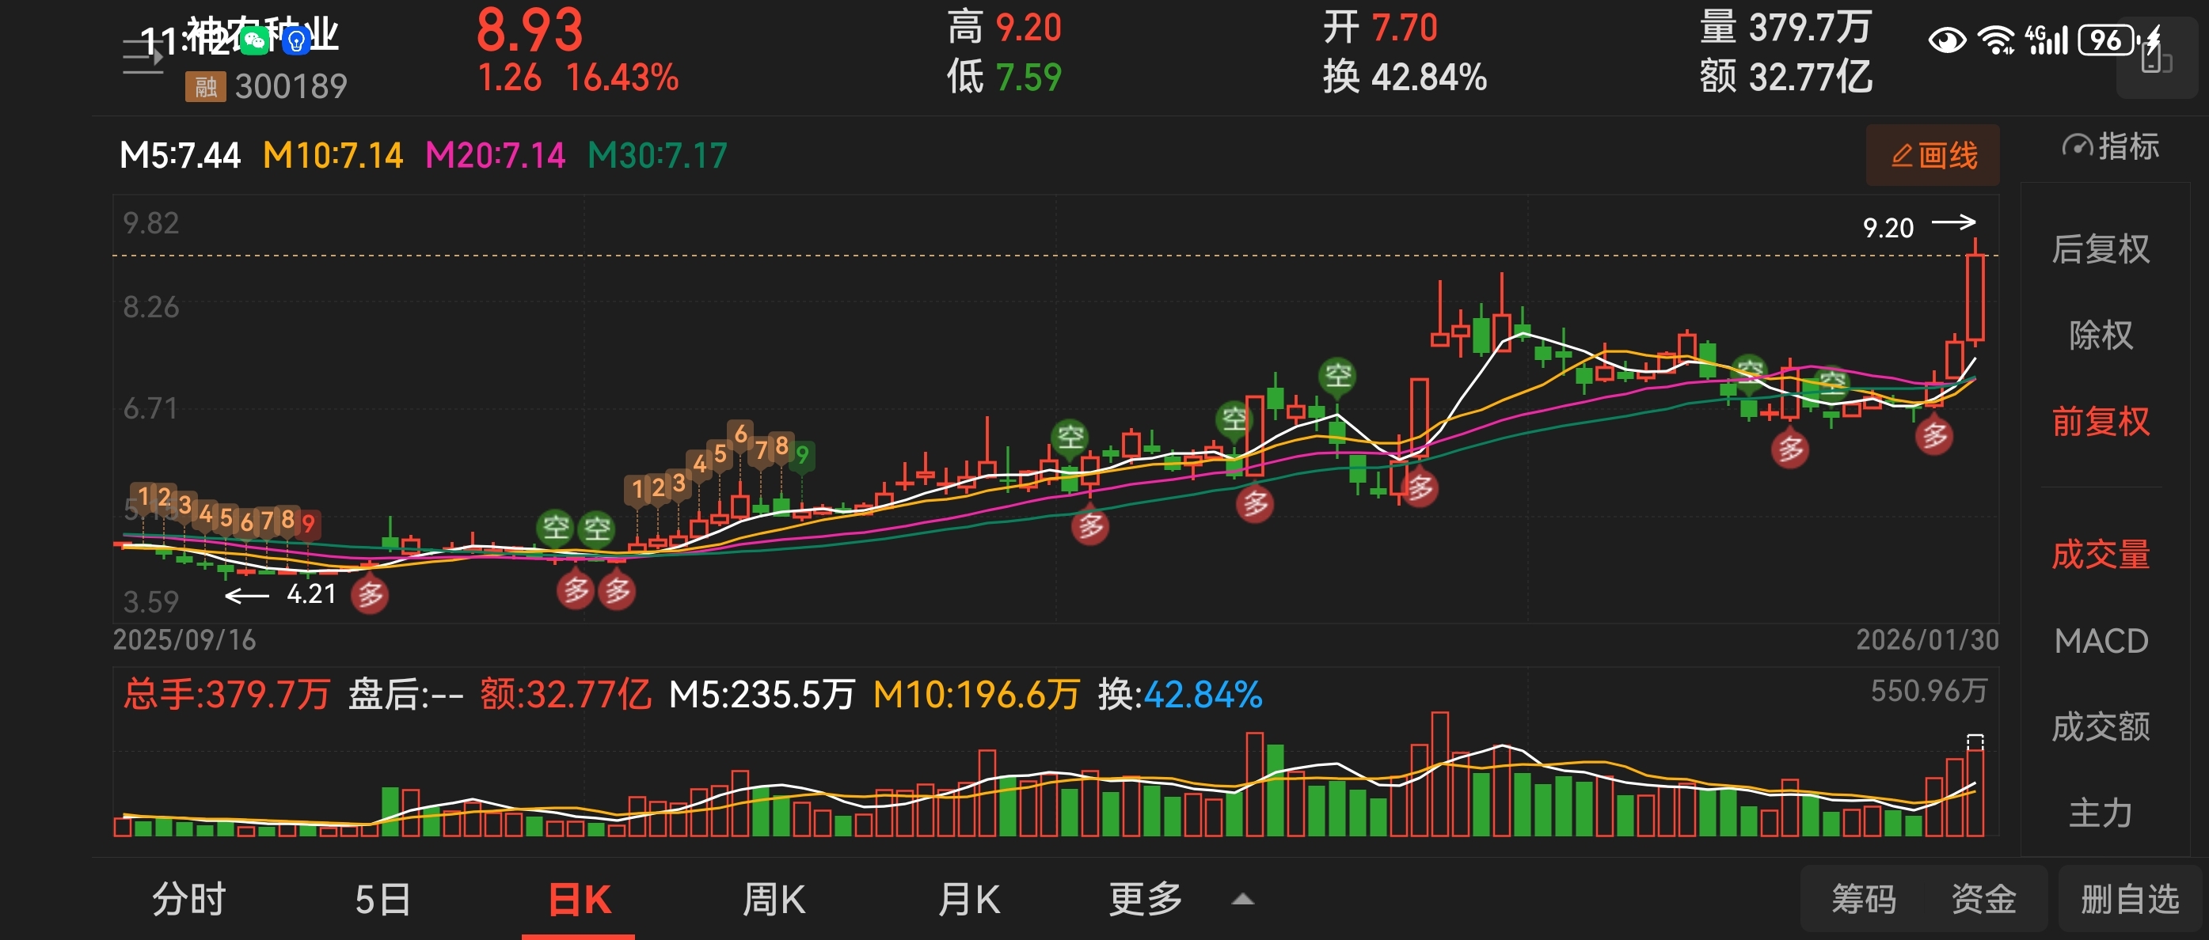Open the 指标 indicator settings
The height and width of the screenshot is (940, 2209).
pyautogui.click(x=2112, y=146)
